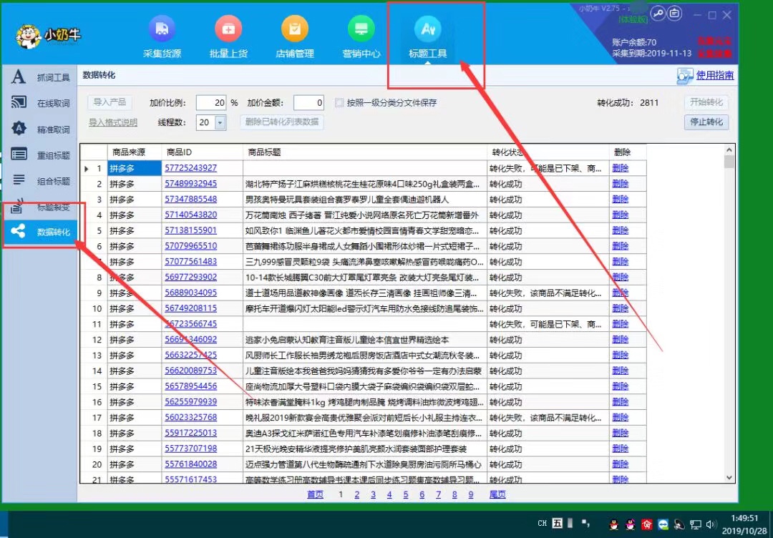The image size is (773, 538).
Task: Select the 标题工具 top tab
Action: point(427,37)
